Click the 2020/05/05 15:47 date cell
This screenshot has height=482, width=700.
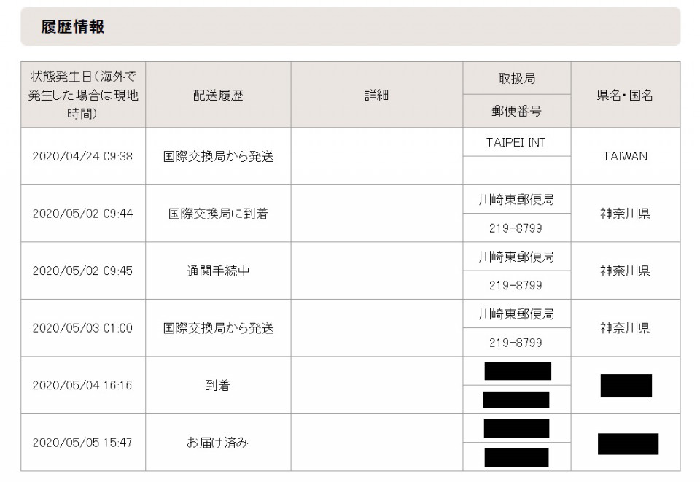pos(82,443)
